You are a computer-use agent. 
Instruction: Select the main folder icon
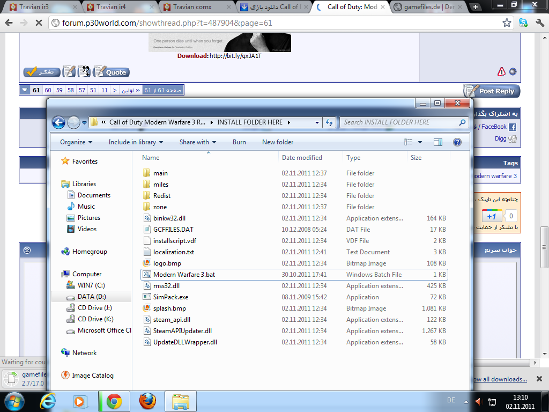click(x=147, y=173)
